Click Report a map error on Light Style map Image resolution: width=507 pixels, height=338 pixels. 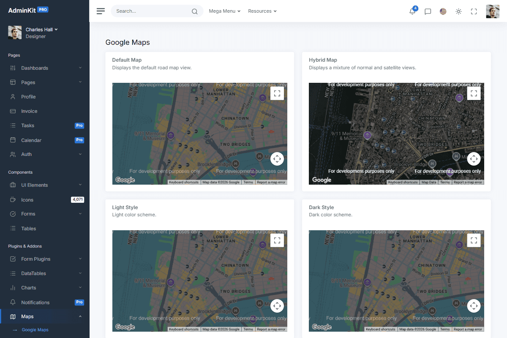[271, 329]
